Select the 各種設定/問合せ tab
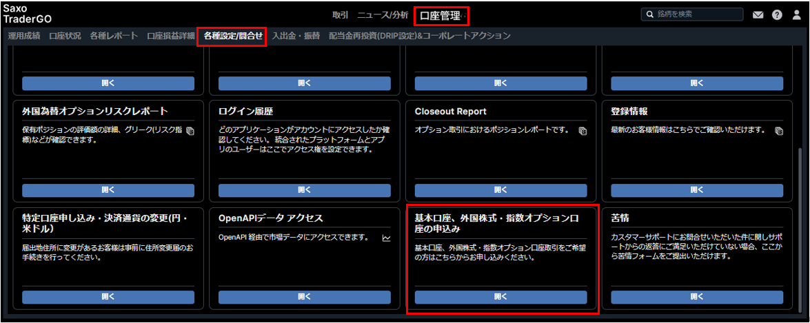 [x=233, y=36]
